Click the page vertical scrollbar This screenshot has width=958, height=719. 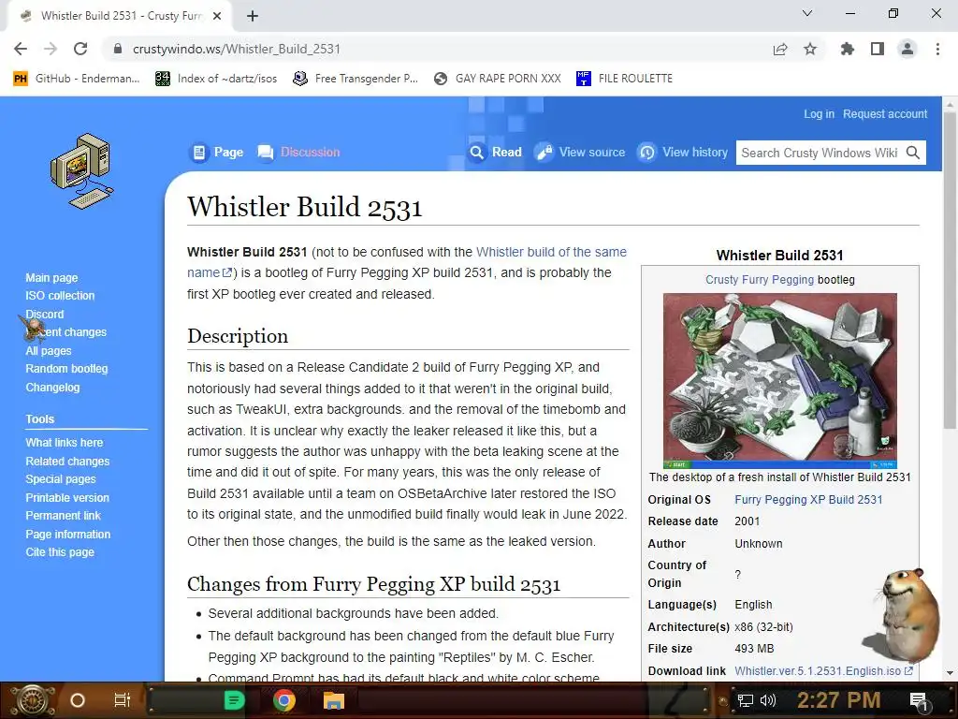click(950, 269)
